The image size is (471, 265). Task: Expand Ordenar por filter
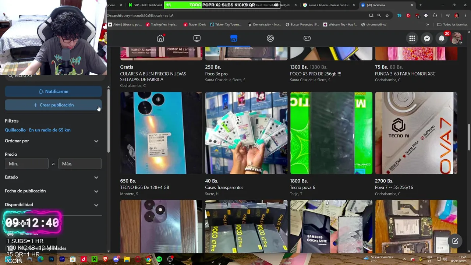[x=53, y=141]
